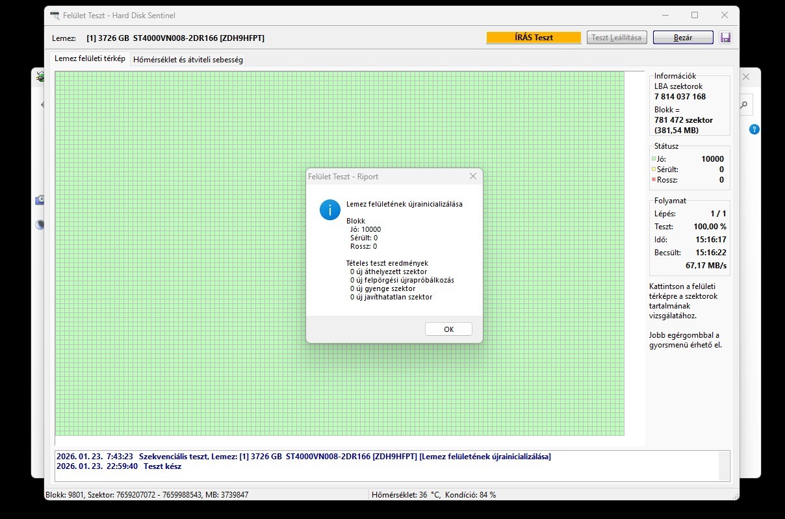
Task: Open Hőmérséklet és átviteli sebesség tab
Action: click(188, 60)
